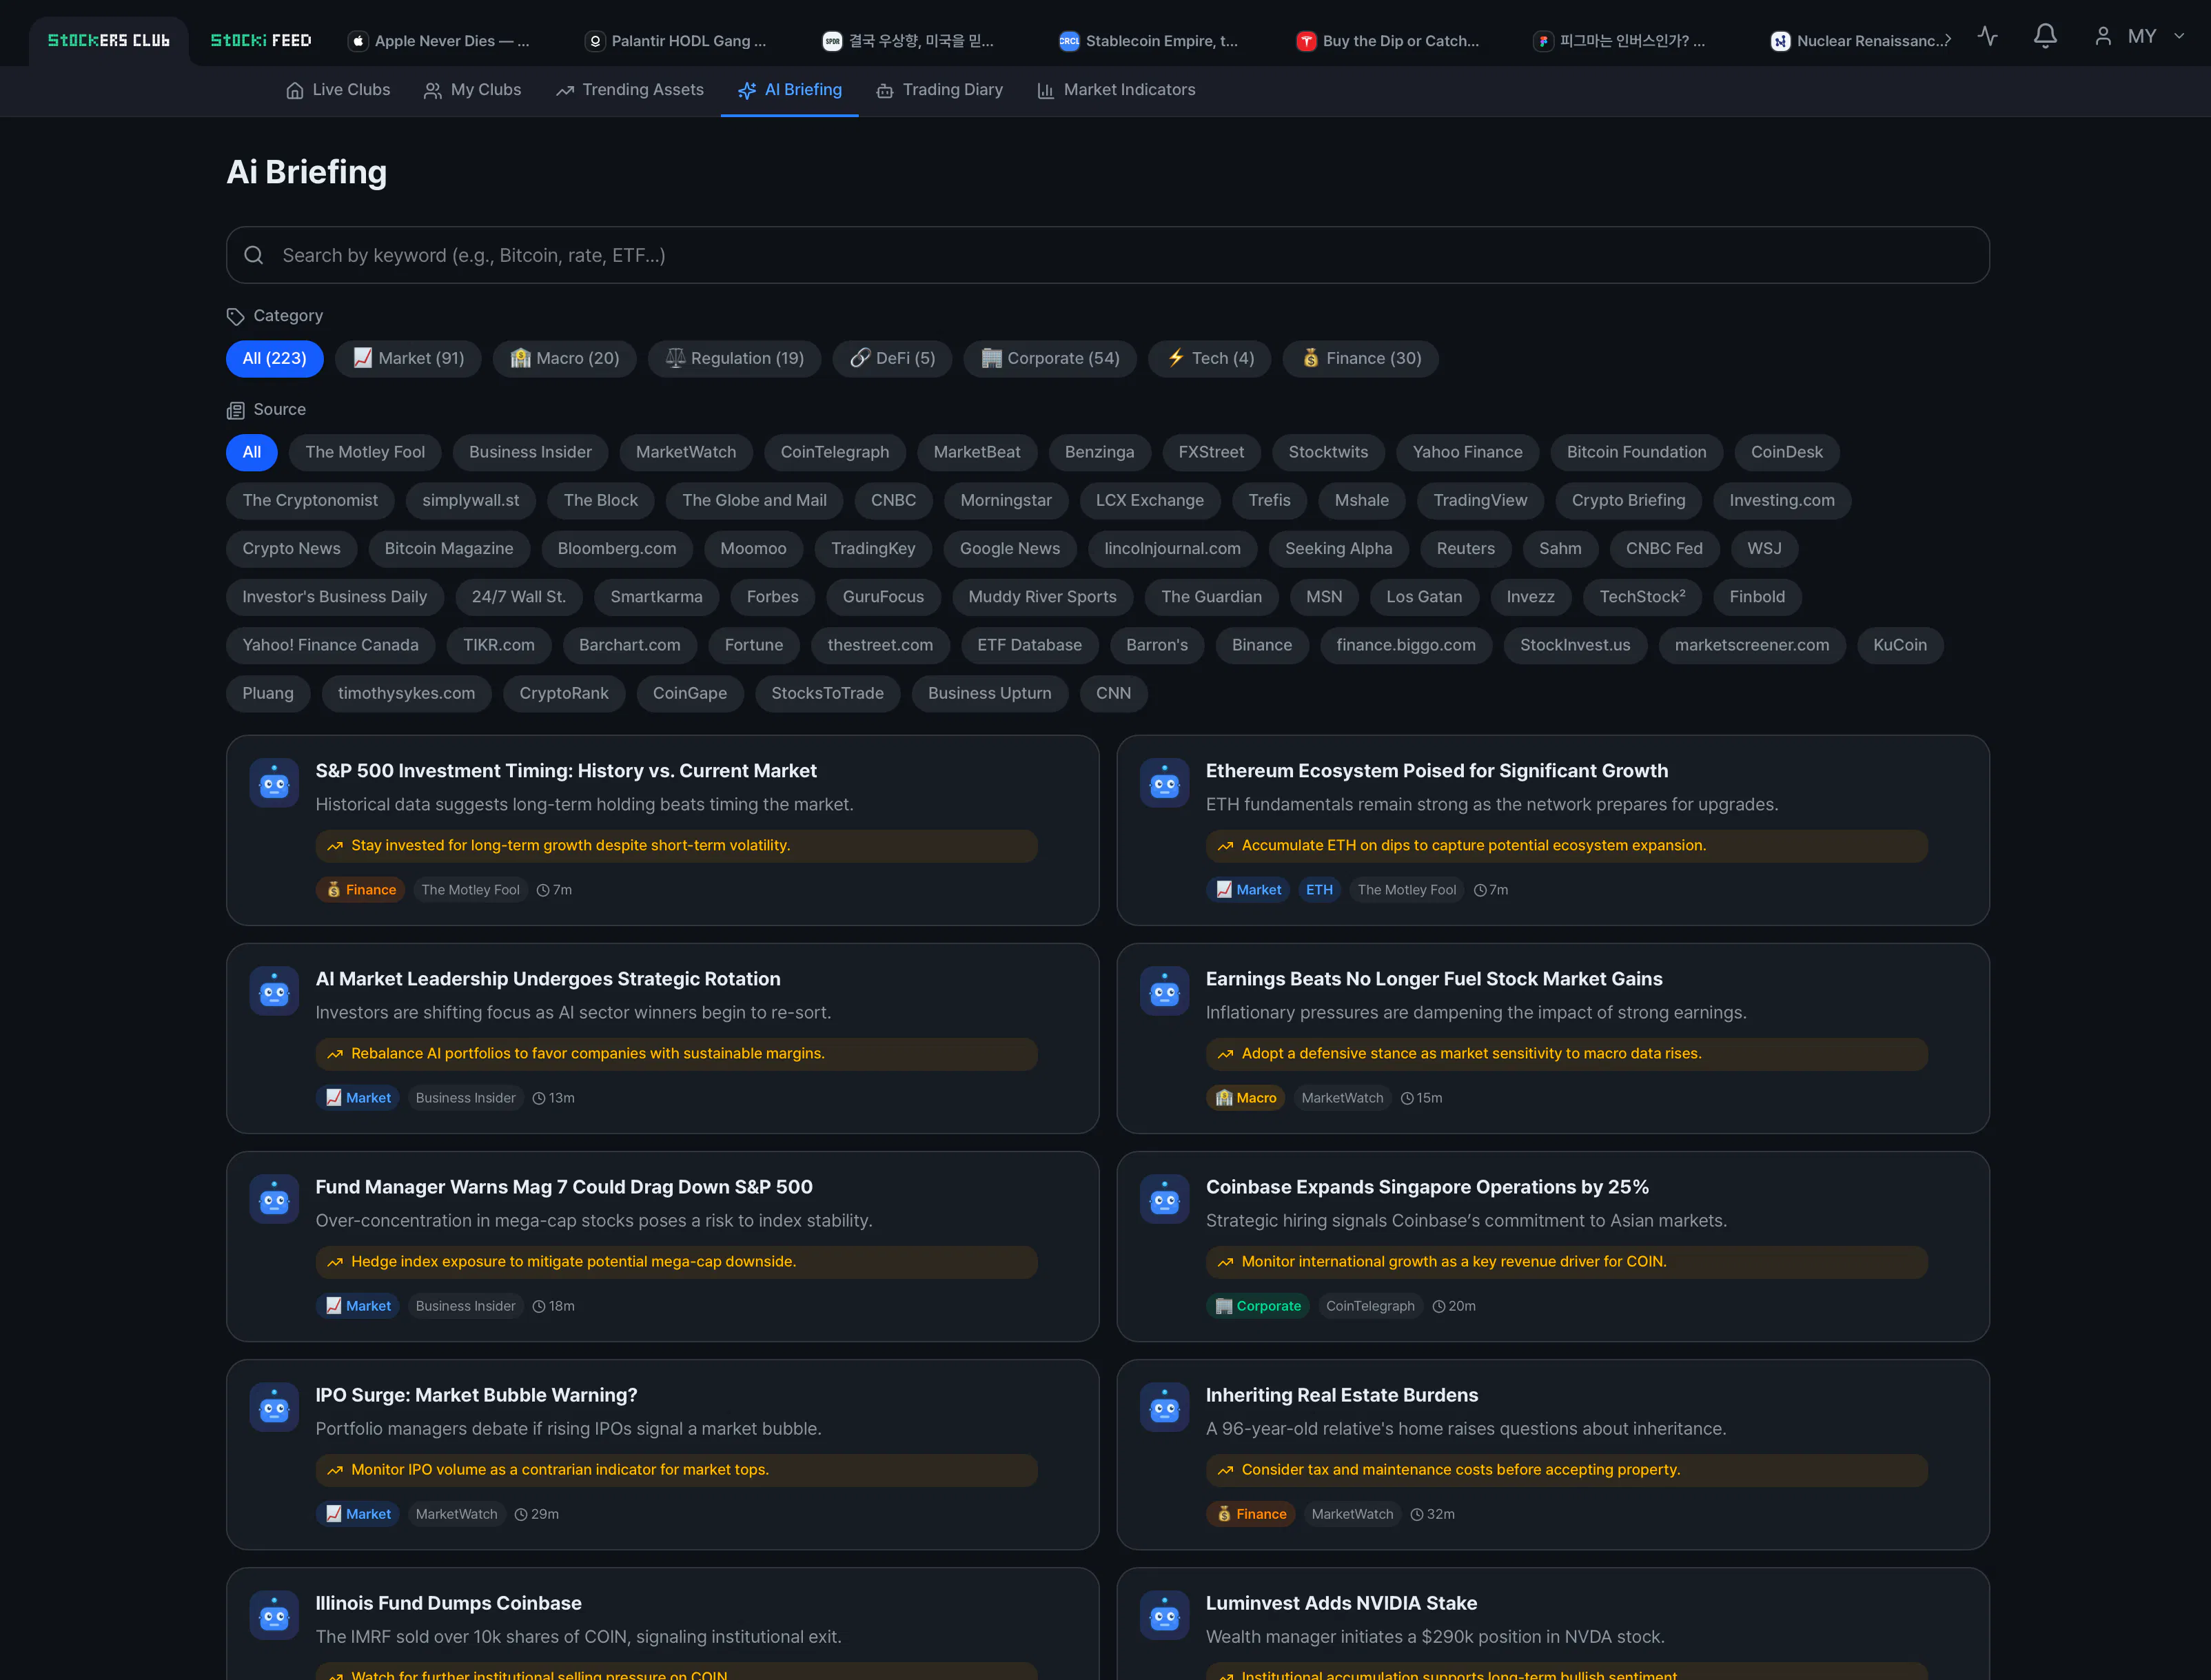Screen dimensions: 2211x1680
Task: Select All (223) category filter
Action: pos(275,359)
